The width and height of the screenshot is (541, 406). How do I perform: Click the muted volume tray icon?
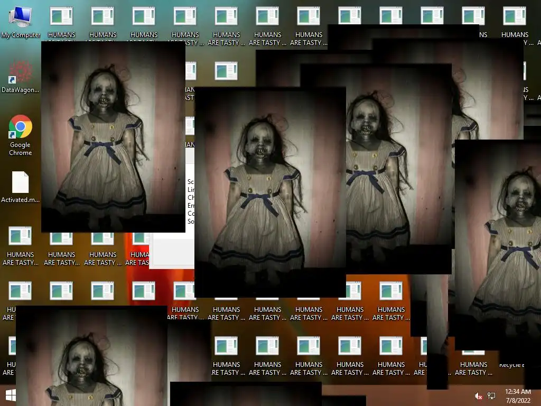(478, 396)
